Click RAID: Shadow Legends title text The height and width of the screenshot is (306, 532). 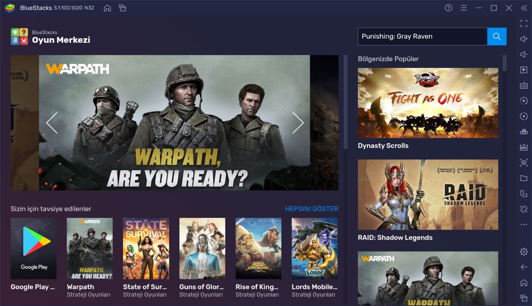pos(395,237)
